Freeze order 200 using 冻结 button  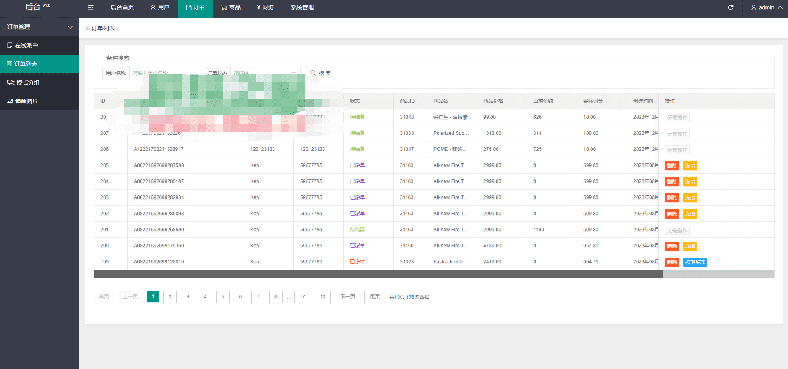[x=690, y=246]
